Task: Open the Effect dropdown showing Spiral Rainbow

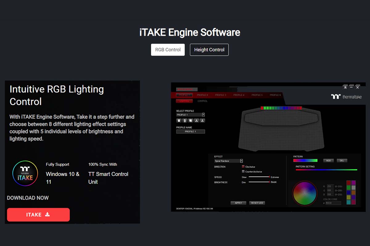Action: tap(228, 161)
